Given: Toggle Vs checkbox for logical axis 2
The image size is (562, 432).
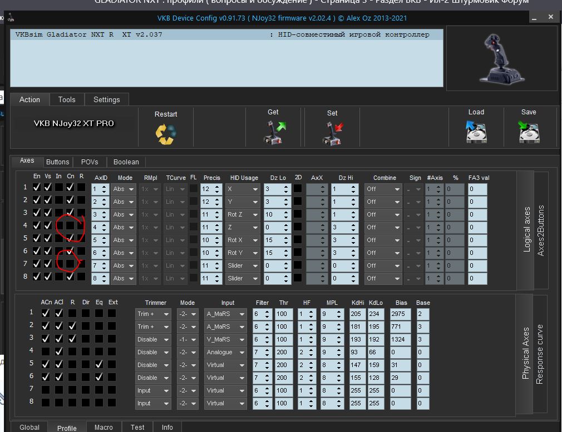Looking at the screenshot, I should click(x=48, y=200).
